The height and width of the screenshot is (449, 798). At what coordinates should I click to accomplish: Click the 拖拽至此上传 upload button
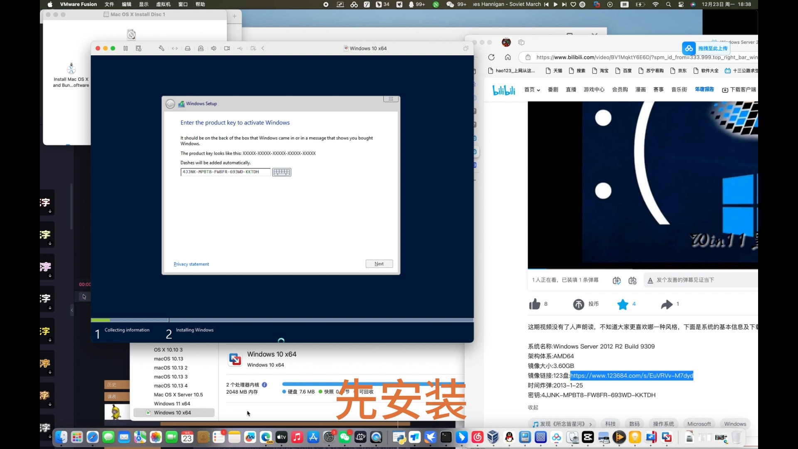pyautogui.click(x=707, y=48)
